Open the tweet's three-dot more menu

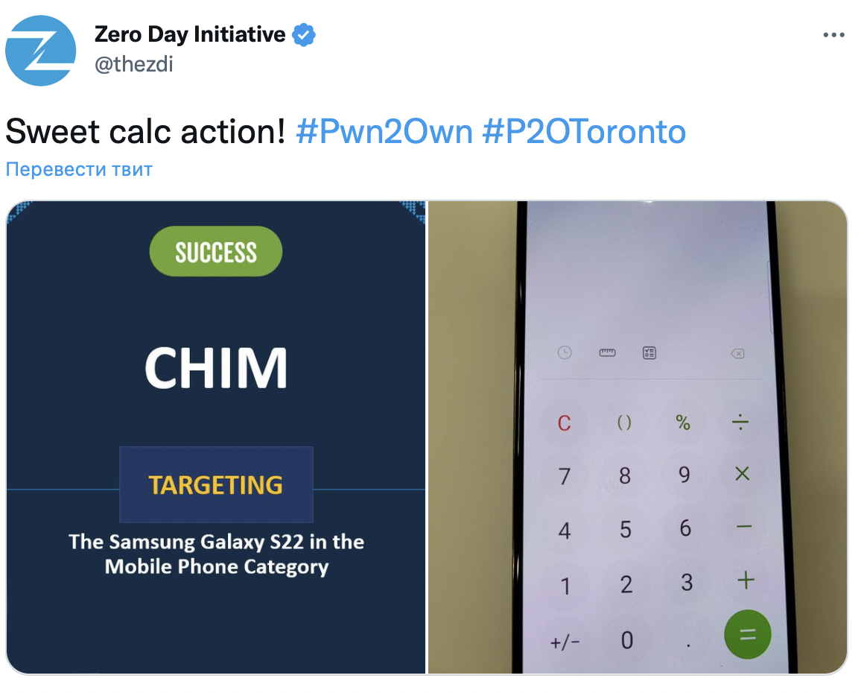pyautogui.click(x=833, y=35)
